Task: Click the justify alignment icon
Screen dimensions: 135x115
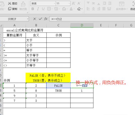Action: tap(104, 9)
